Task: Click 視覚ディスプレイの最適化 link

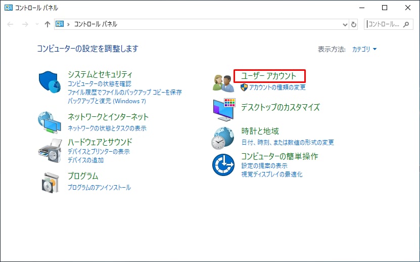Action: (x=271, y=174)
